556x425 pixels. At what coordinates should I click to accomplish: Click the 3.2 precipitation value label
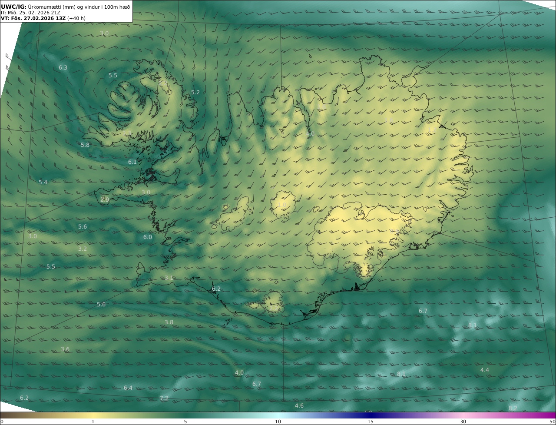pyautogui.click(x=83, y=249)
